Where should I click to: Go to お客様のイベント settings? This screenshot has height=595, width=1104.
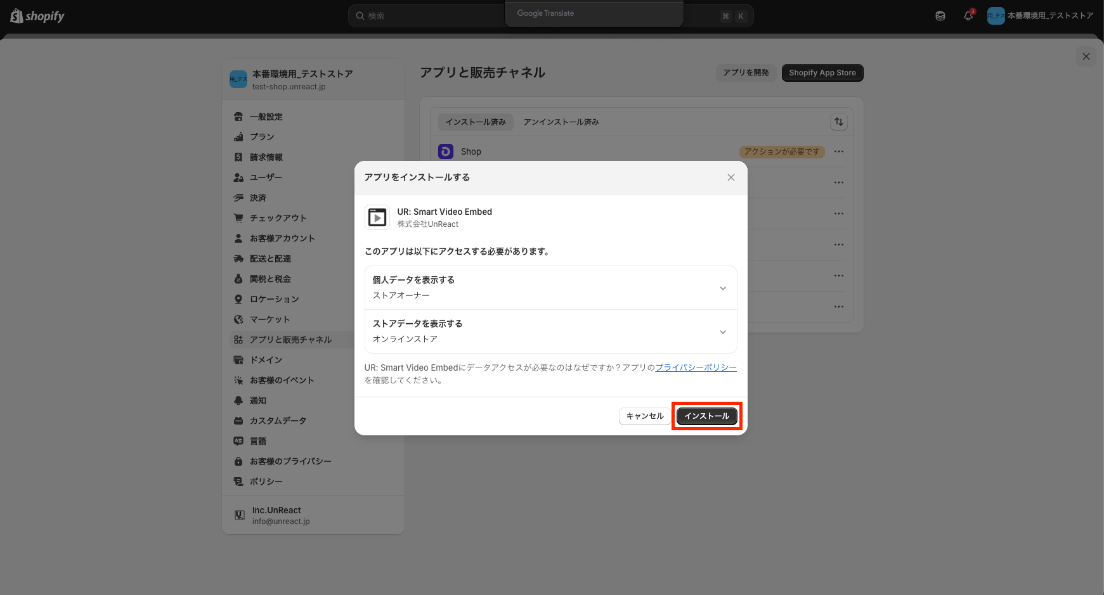(313, 380)
